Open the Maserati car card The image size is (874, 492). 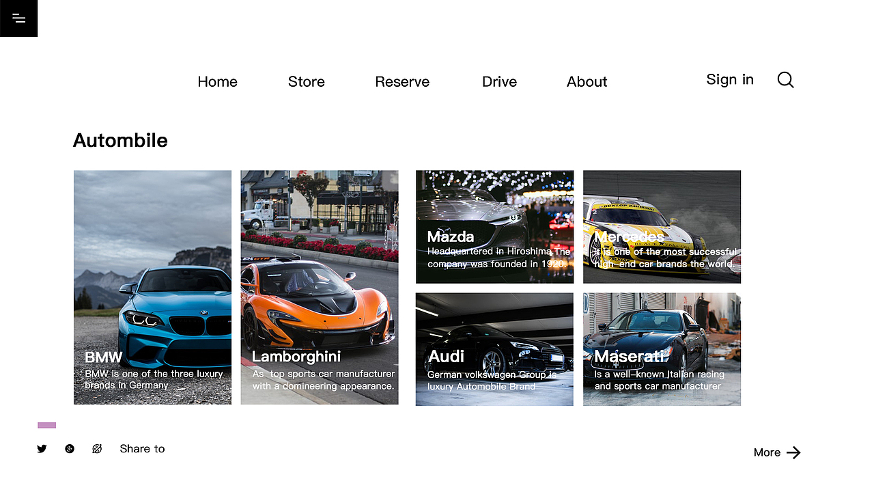(662, 349)
